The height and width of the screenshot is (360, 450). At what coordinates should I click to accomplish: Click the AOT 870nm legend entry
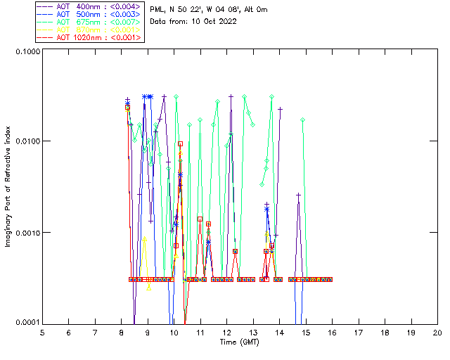89,30
